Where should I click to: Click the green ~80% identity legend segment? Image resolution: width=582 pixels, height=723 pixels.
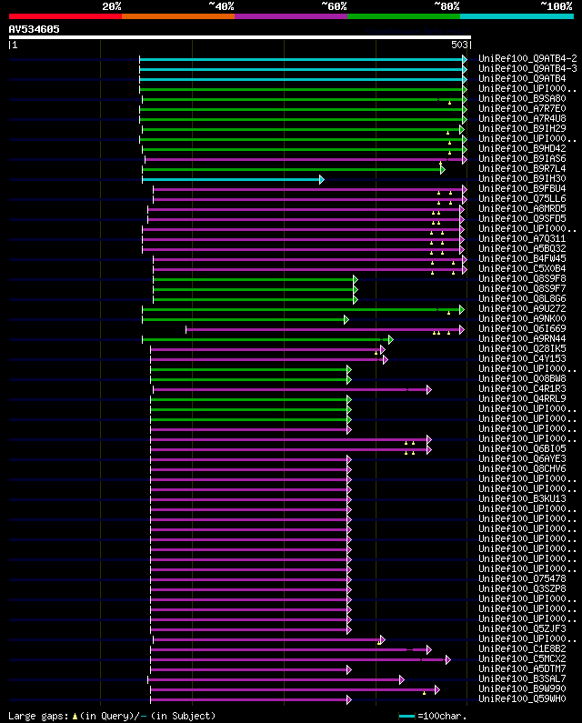[x=404, y=16]
